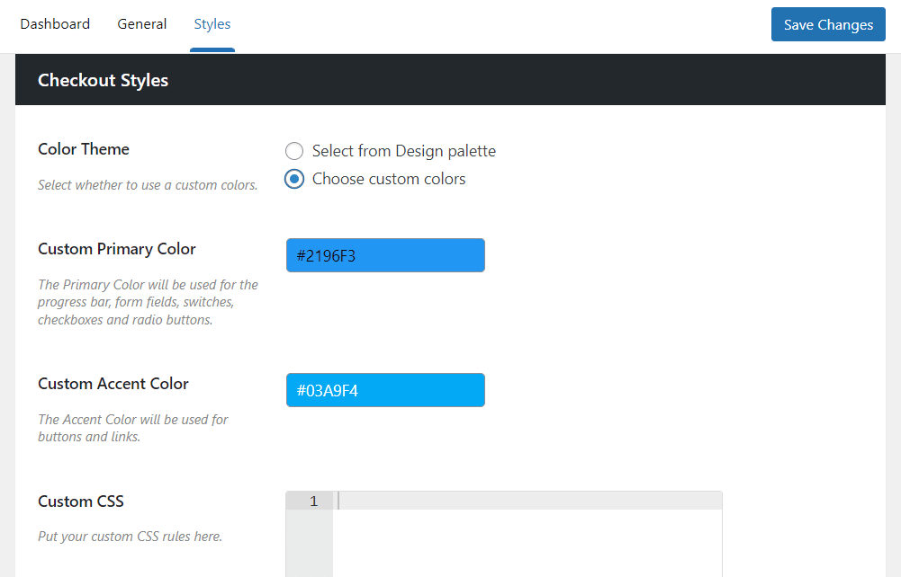
Task: Click the accent color description text
Action: click(133, 428)
